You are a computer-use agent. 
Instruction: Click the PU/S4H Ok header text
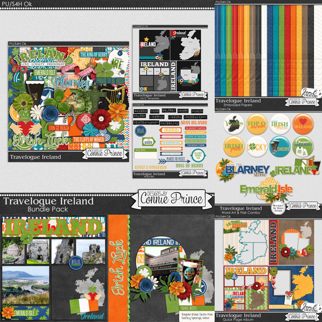[17, 4]
